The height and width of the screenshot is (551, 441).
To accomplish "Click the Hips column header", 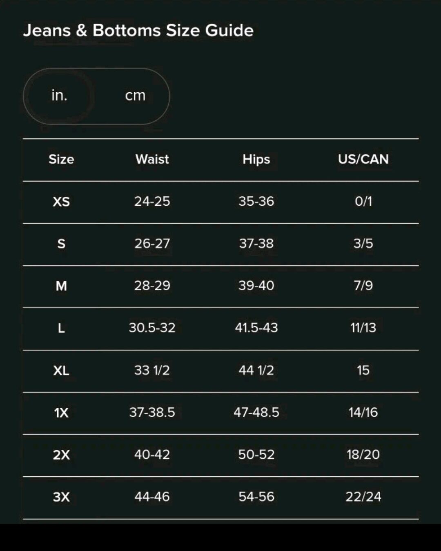I will (x=256, y=159).
